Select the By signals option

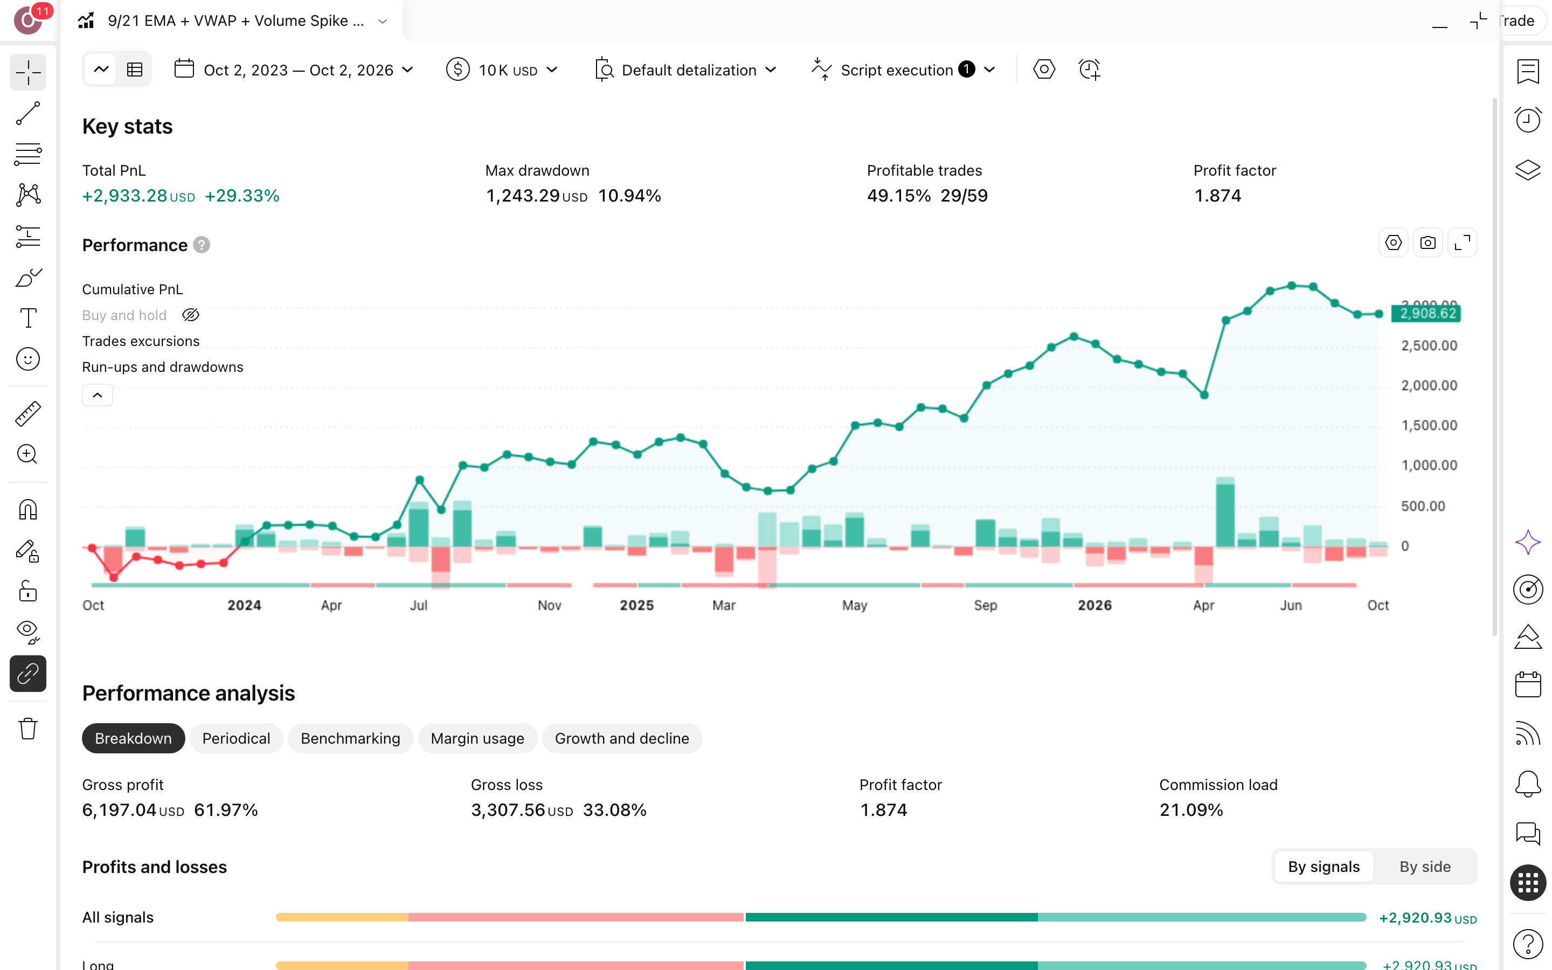1324,867
